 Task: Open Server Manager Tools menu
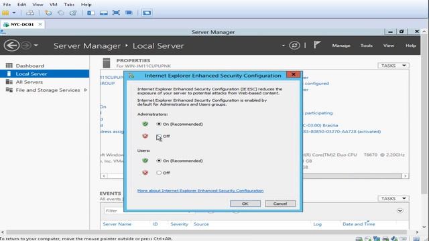click(x=367, y=46)
